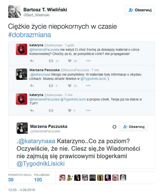Open more options on katarynaaa's 3 min tweet
Viewport: 165px width, 194px height.
[88, 110]
